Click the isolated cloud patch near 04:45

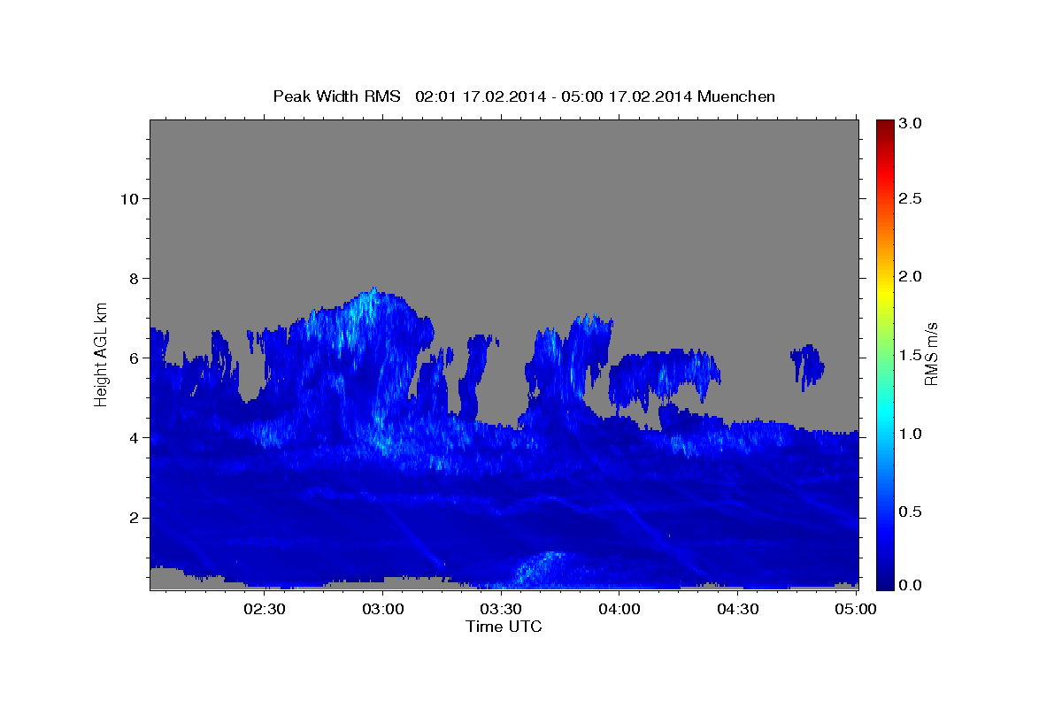point(808,366)
